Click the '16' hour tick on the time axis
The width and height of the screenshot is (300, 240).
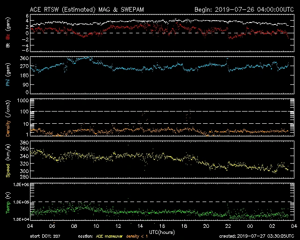tap(162, 226)
